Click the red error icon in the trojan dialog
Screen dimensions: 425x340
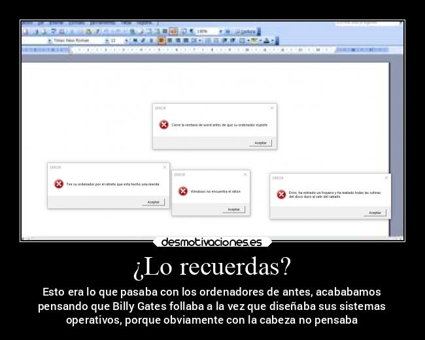click(x=281, y=194)
